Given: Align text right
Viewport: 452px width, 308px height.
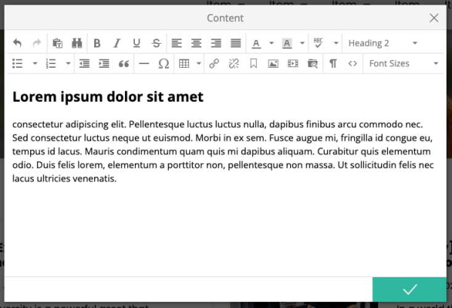Looking at the screenshot, I should click(216, 43).
